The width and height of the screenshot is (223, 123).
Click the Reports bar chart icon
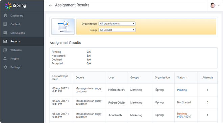(5, 41)
